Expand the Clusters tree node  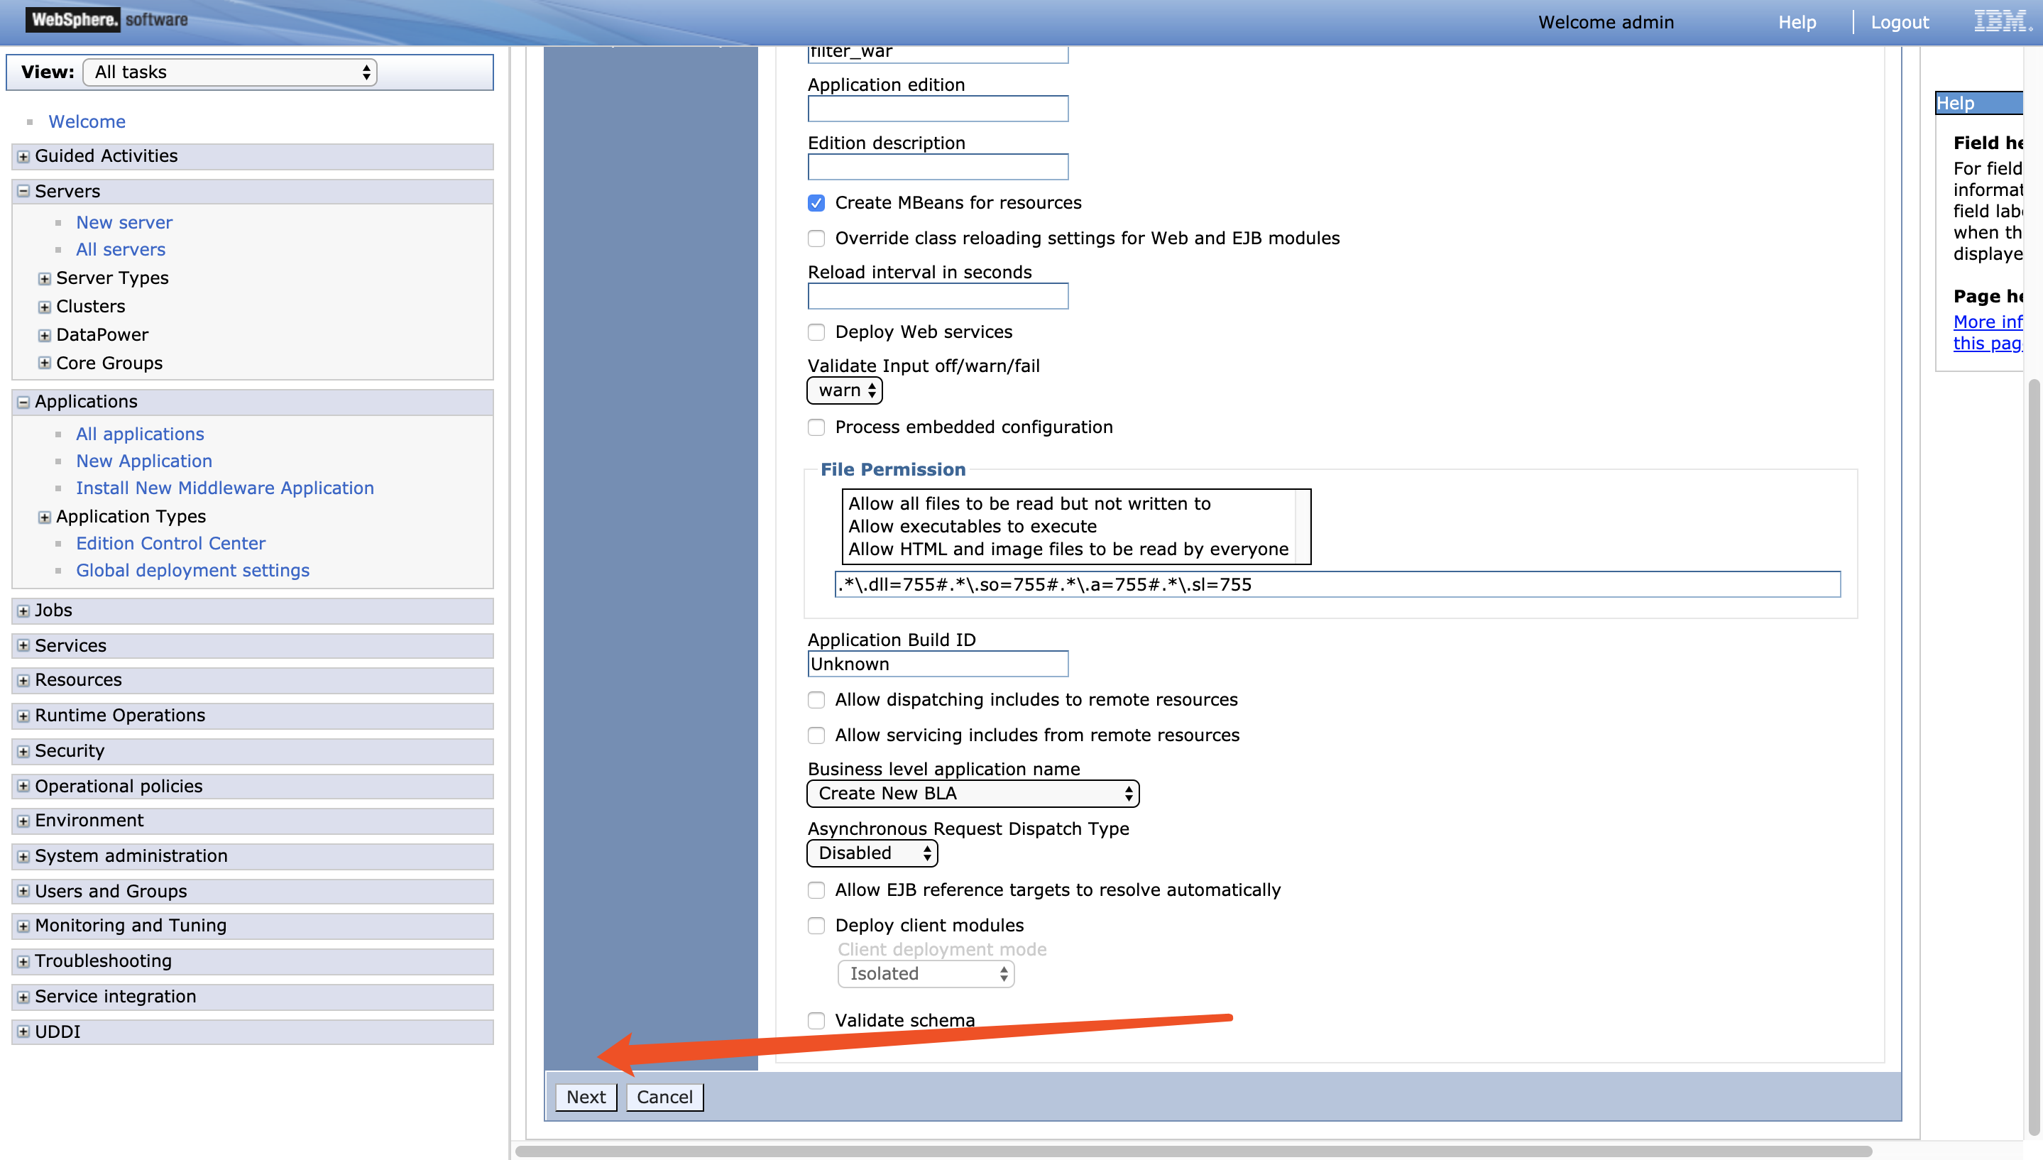(45, 307)
